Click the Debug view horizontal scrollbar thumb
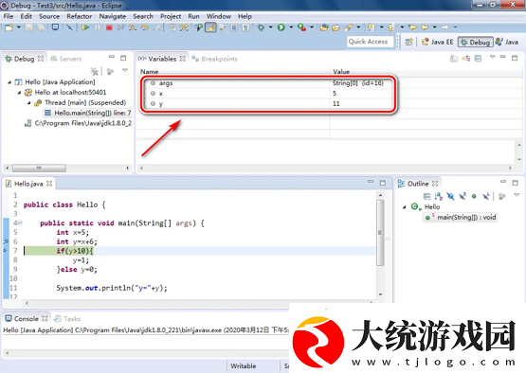Image resolution: width=526 pixels, height=373 pixels. tap(39, 168)
